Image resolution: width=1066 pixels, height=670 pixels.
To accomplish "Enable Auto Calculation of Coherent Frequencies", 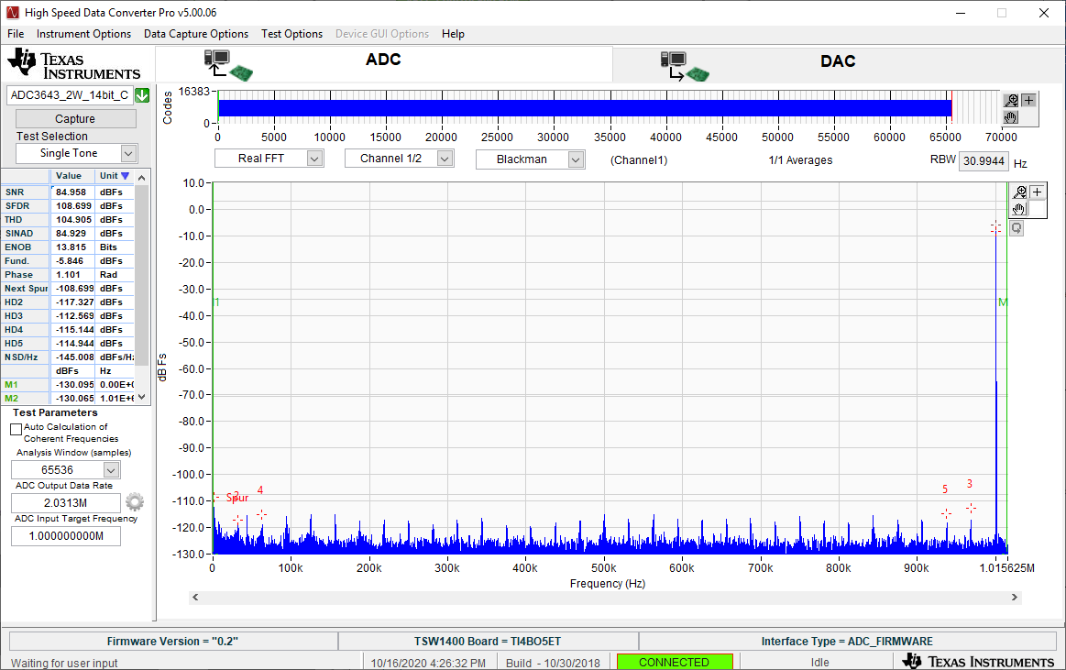I will coord(16,427).
